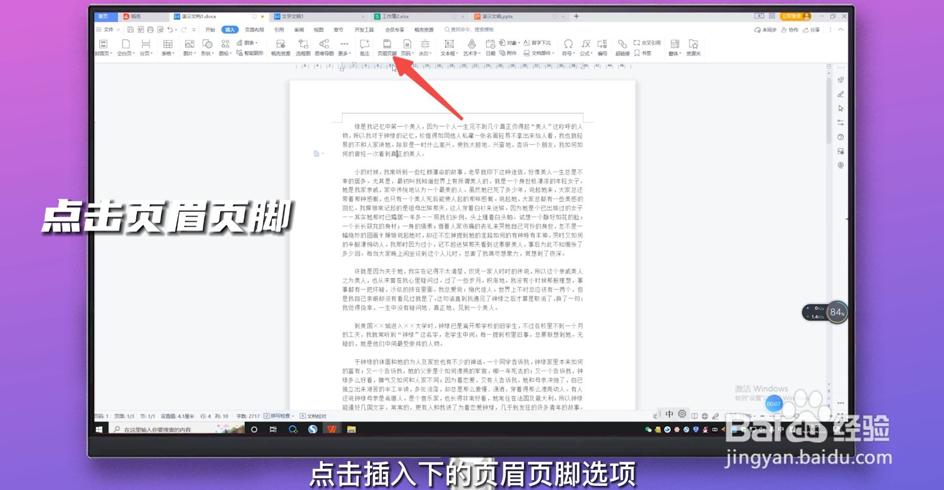Open File Explorer from the taskbar
944x490 pixels.
click(x=351, y=429)
